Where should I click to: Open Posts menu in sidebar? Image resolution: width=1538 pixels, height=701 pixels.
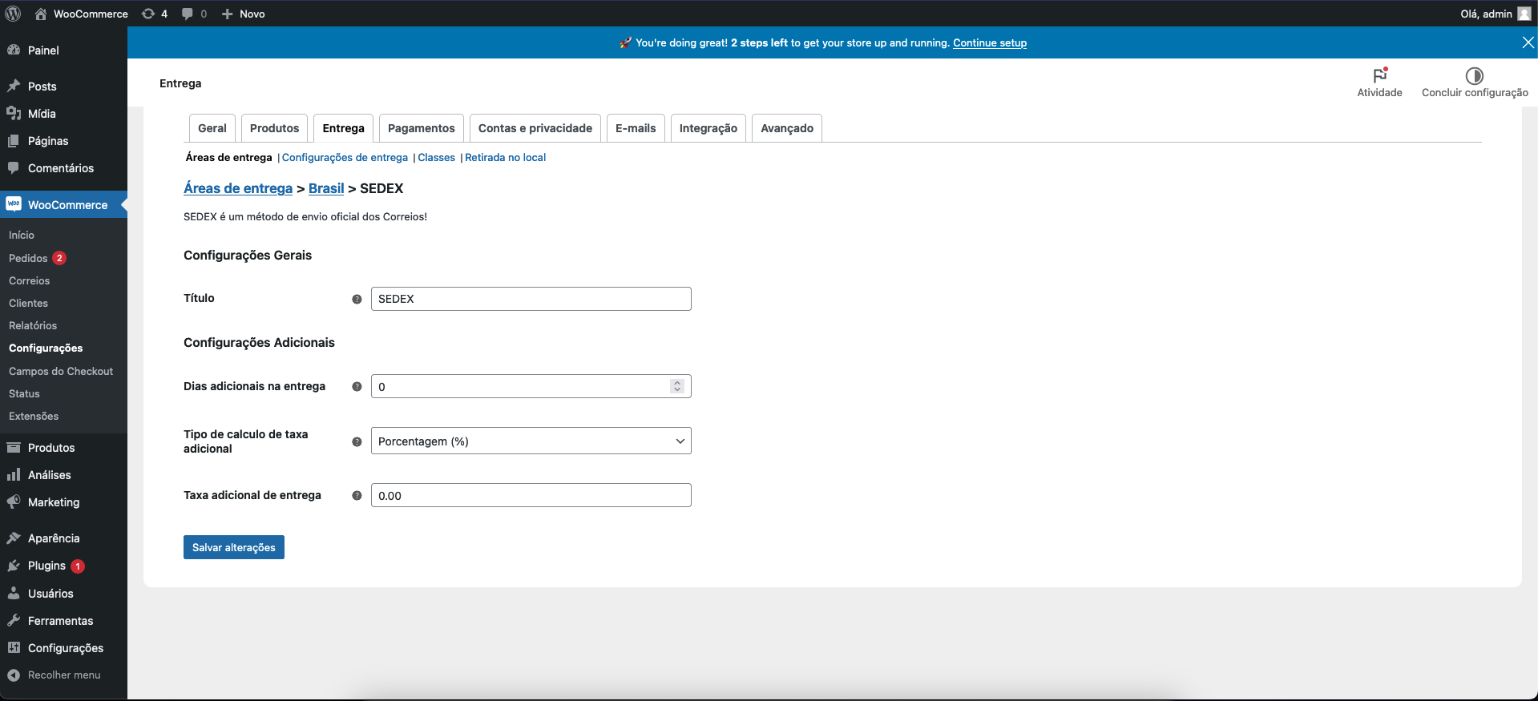(63, 86)
